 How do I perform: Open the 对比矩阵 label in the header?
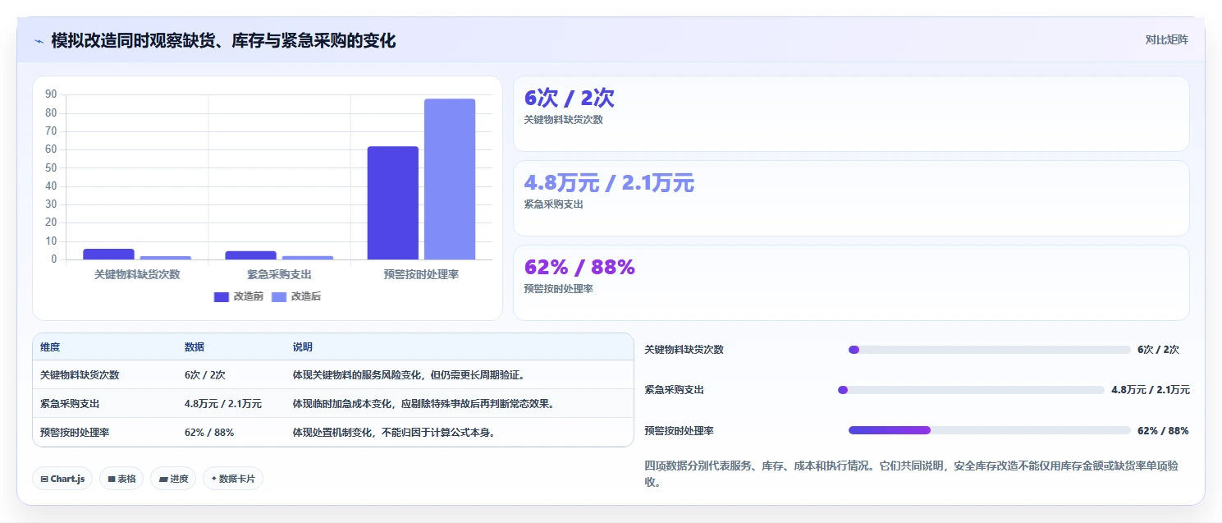(1166, 39)
